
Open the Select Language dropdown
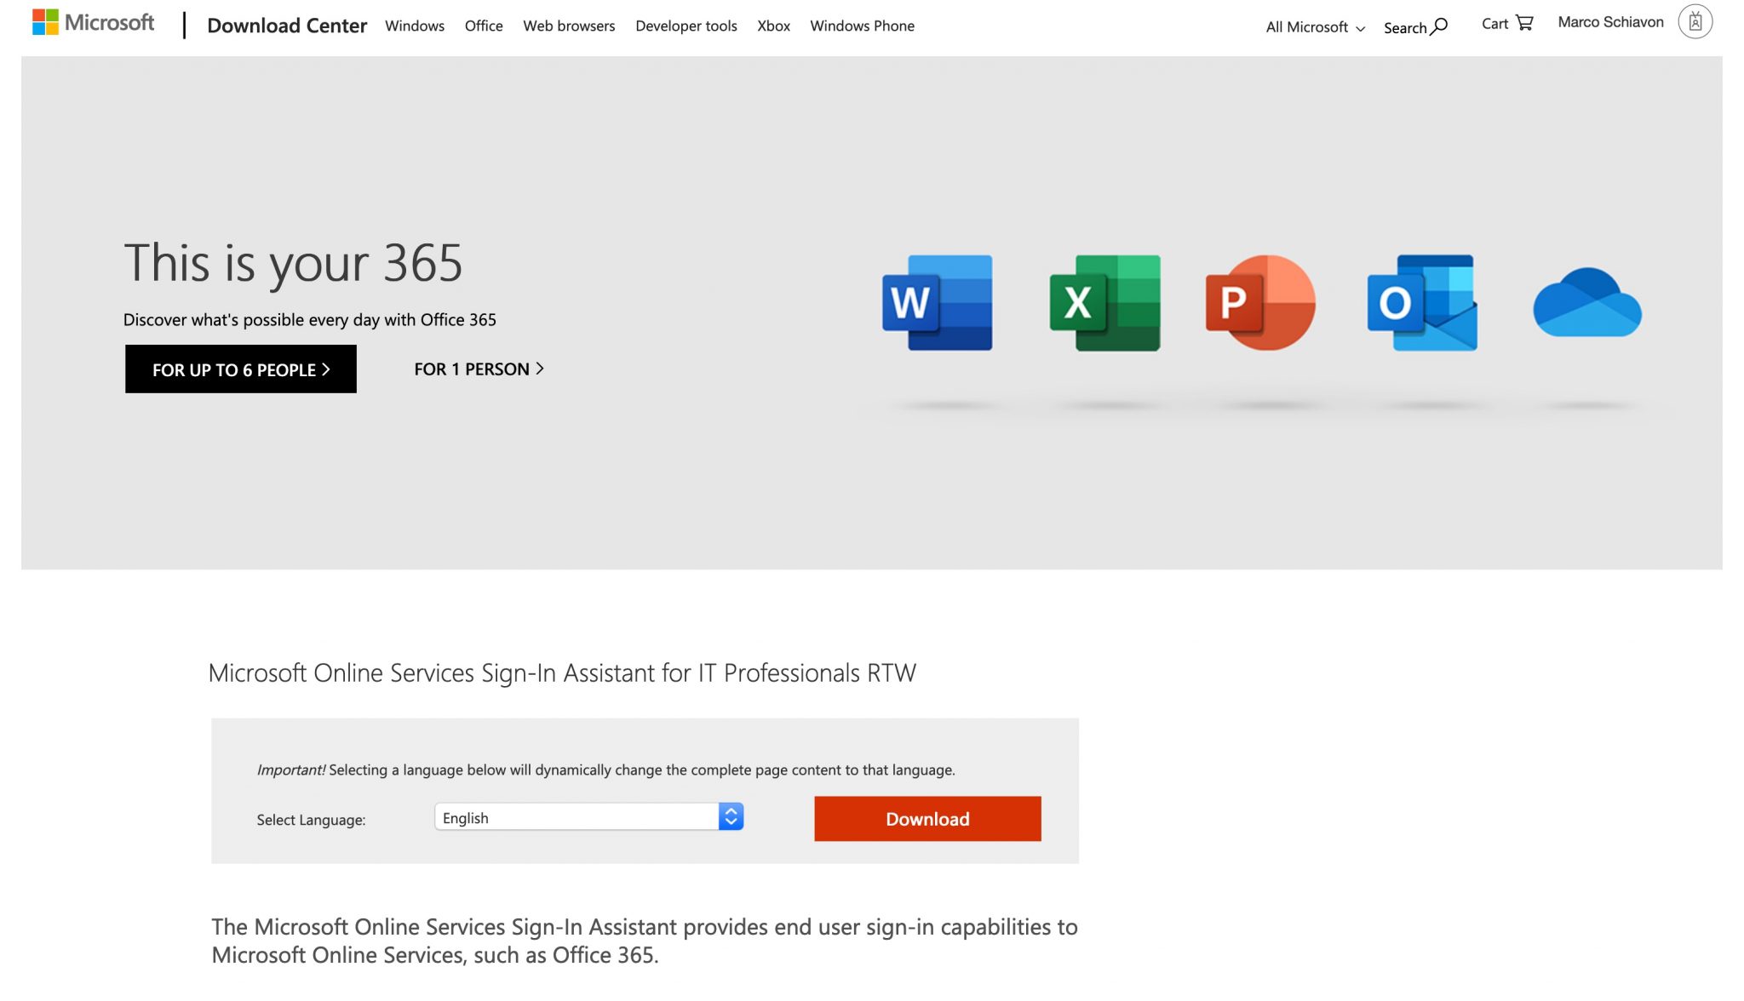click(588, 817)
